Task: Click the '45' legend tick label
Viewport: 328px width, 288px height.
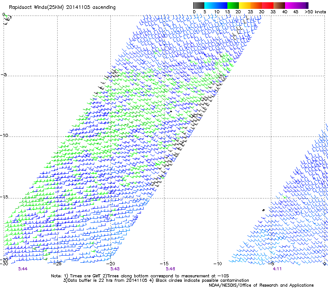Action: tap(296, 12)
